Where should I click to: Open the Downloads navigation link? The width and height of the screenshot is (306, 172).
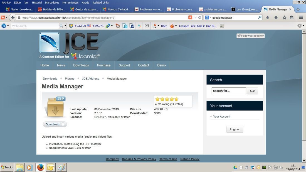click(x=81, y=65)
